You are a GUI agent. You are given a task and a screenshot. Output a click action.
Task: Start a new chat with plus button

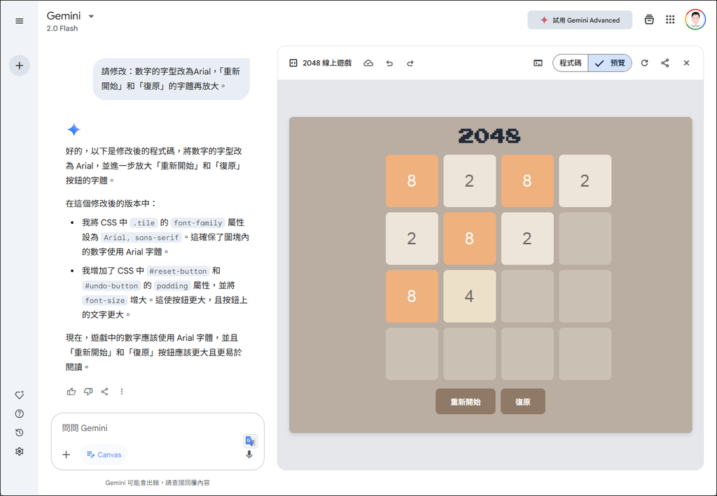tap(19, 66)
